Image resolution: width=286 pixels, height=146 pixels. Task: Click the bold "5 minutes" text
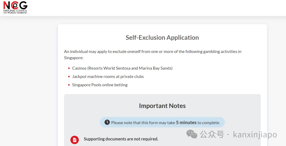click(186, 123)
